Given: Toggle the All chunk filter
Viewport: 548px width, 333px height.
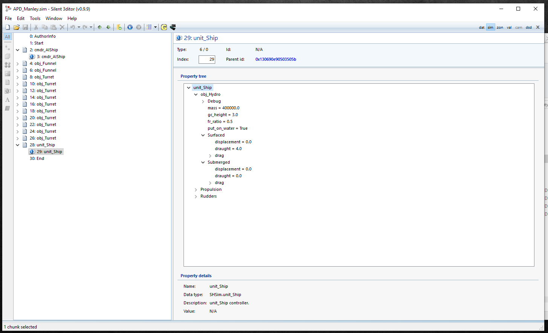Looking at the screenshot, I should pos(8,37).
